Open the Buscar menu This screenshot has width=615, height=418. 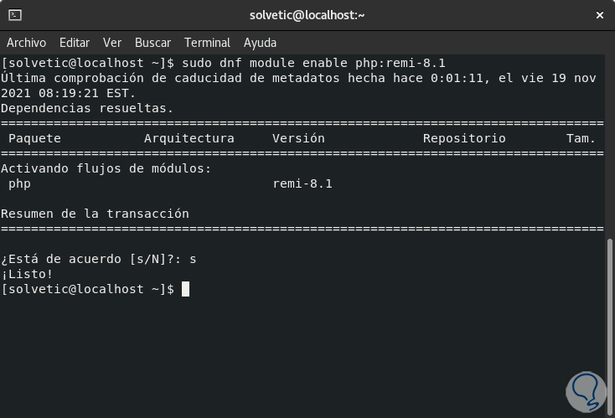tap(152, 43)
